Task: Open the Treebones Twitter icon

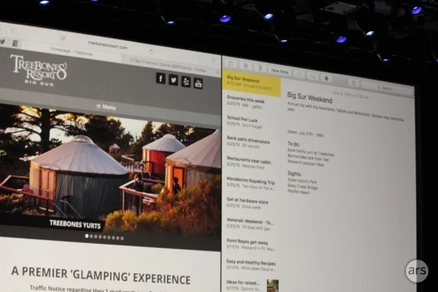Action: coord(173,80)
